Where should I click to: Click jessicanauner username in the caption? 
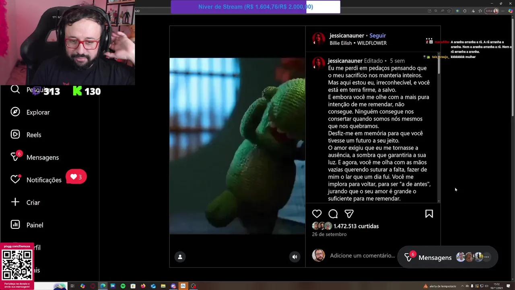coord(345,61)
